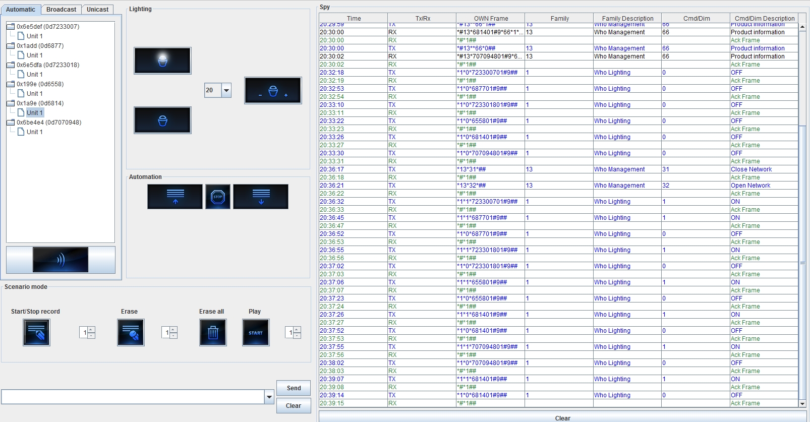This screenshot has height=422, width=810.
Task: Click the Spy scrollbar up arrow
Action: [x=802, y=27]
